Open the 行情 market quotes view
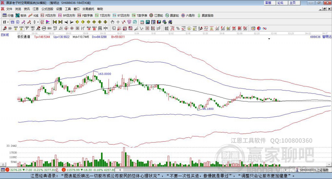The height and width of the screenshot is (179, 332). (8, 16)
